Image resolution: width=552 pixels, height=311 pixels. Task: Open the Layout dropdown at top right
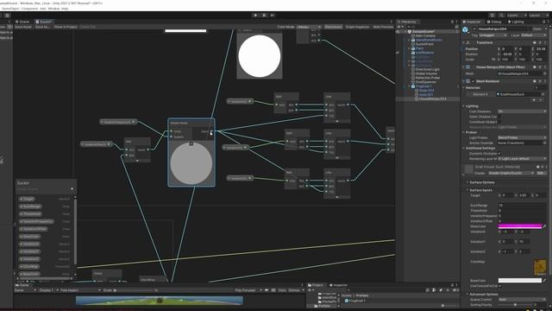coord(538,16)
